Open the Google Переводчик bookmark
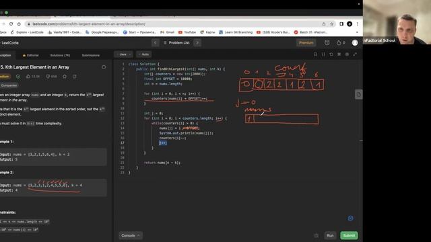 [x=102, y=32]
